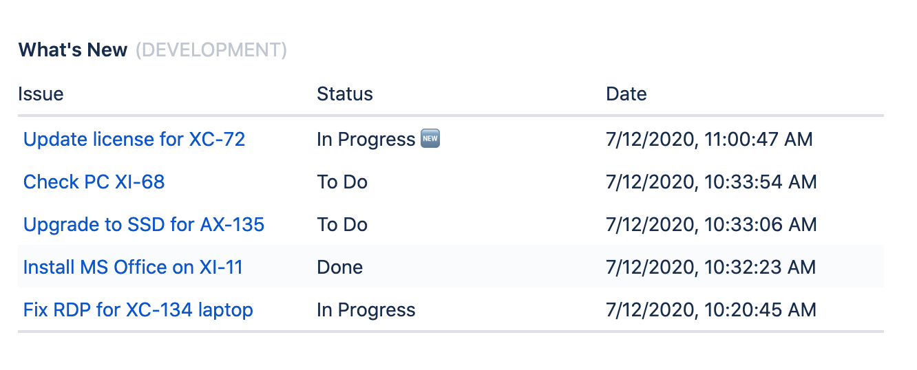
Task: Click the 10:32:23 AM date cell
Action: click(x=711, y=268)
